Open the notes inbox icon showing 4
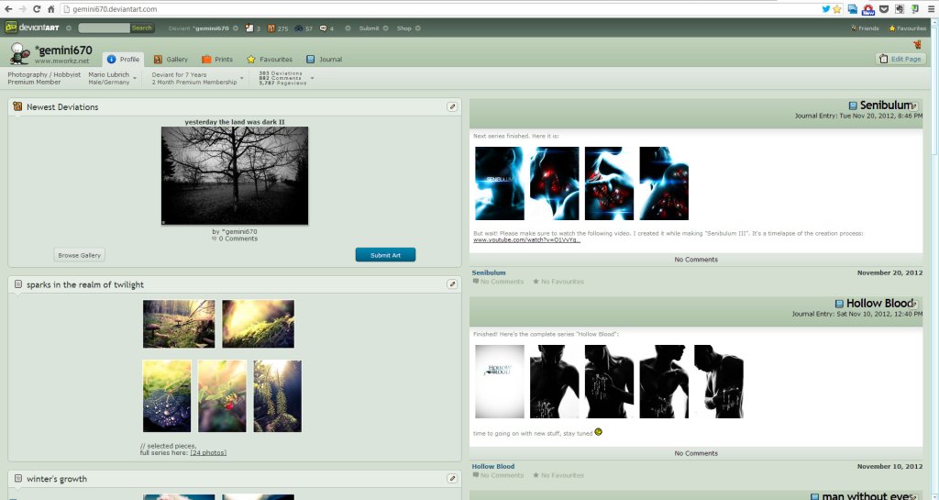 (324, 28)
